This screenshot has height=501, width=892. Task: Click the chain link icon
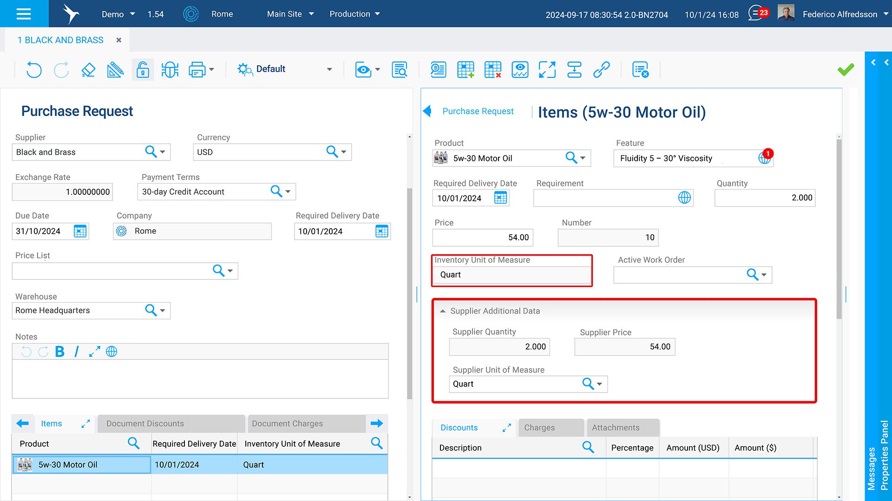pos(602,70)
